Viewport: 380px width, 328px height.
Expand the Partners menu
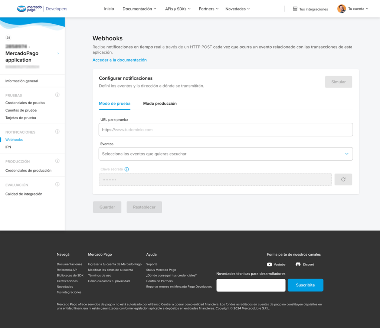click(209, 9)
